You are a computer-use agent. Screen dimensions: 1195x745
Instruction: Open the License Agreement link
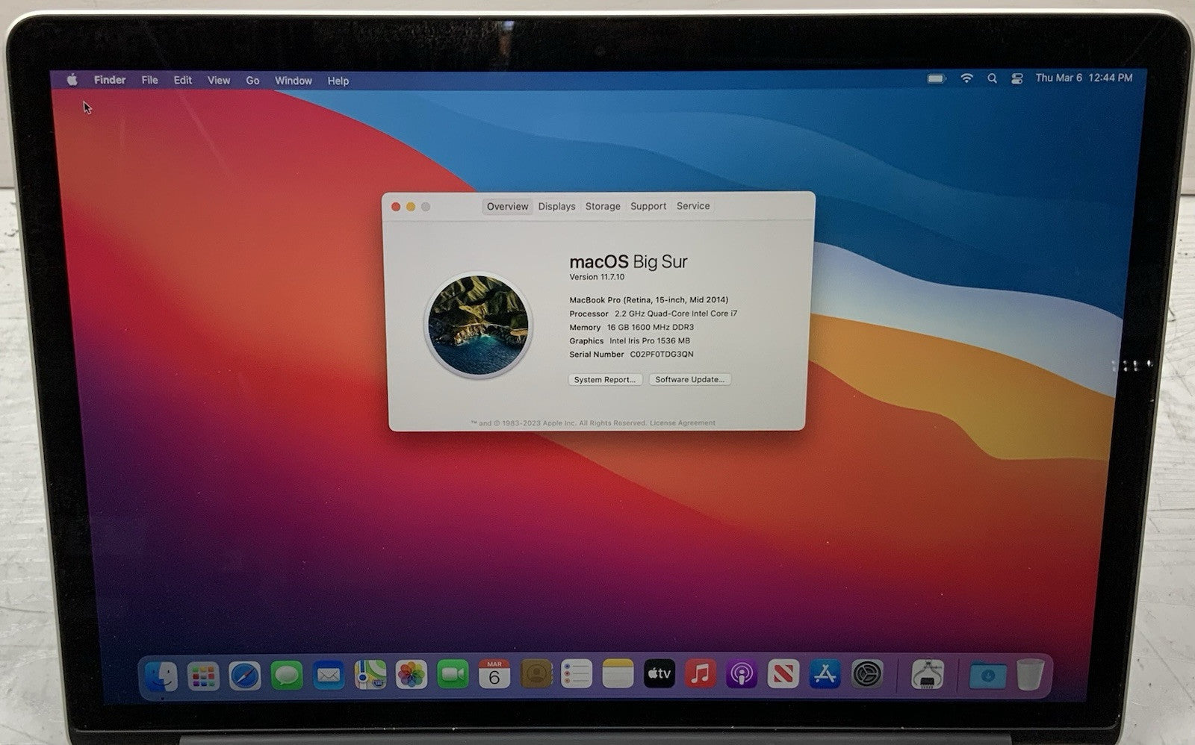[683, 423]
